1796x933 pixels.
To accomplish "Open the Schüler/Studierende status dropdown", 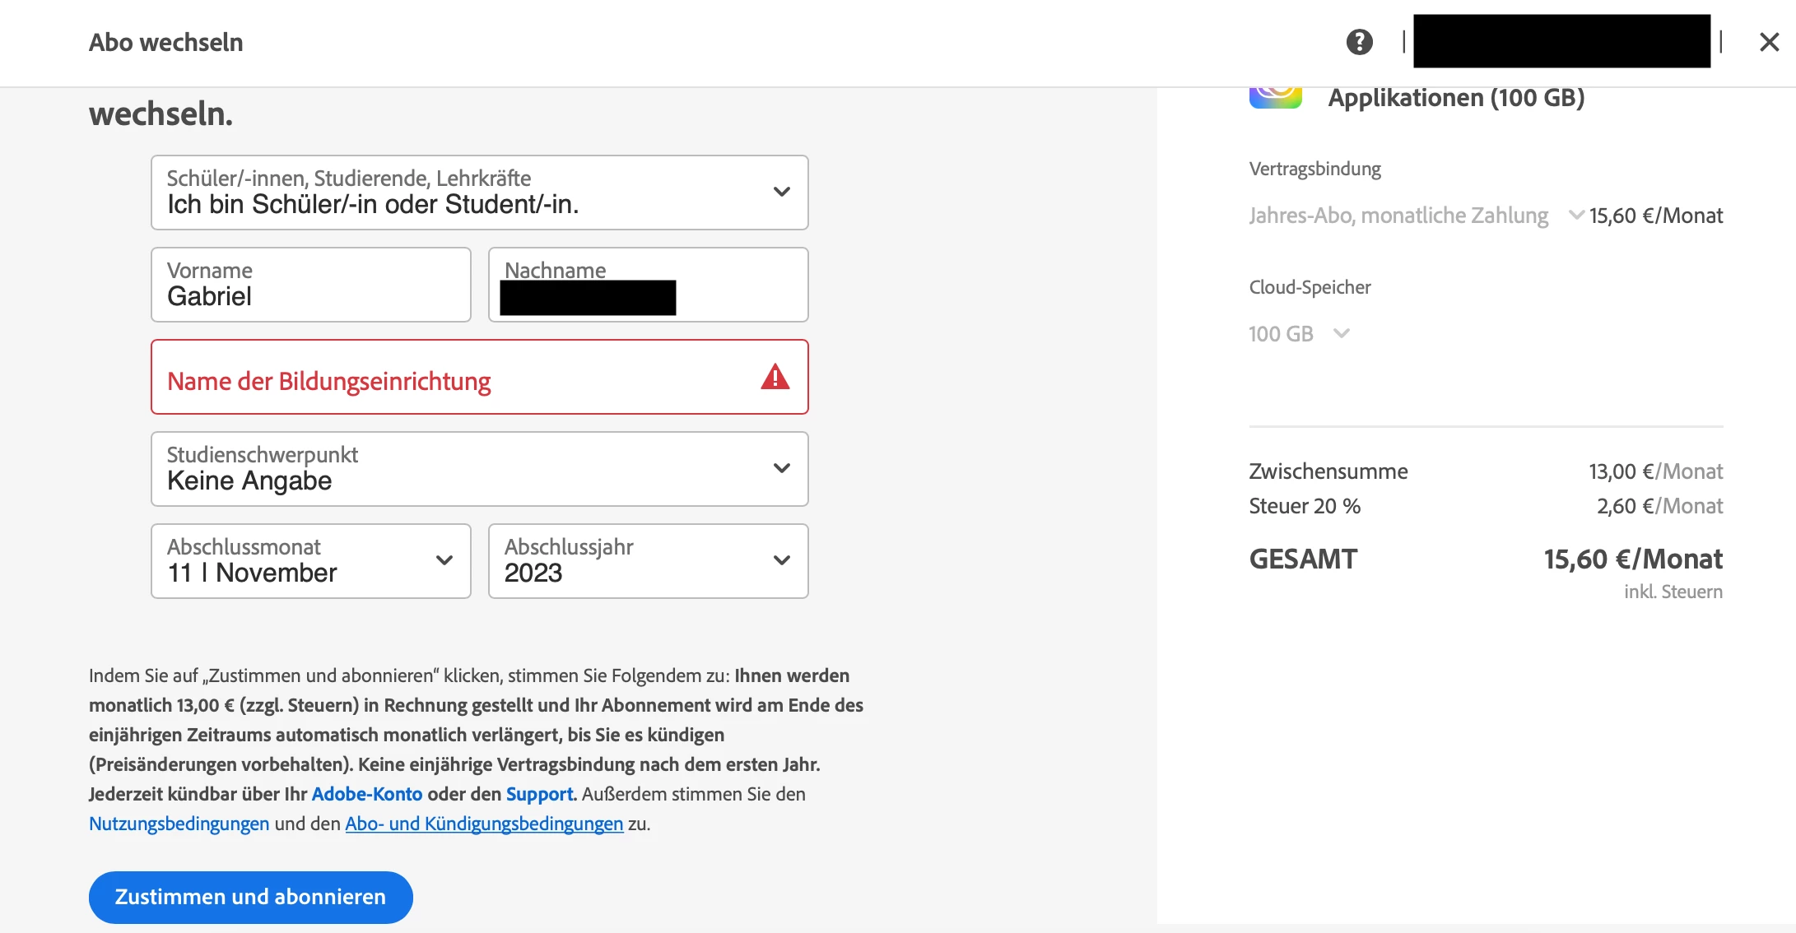I will (x=479, y=193).
